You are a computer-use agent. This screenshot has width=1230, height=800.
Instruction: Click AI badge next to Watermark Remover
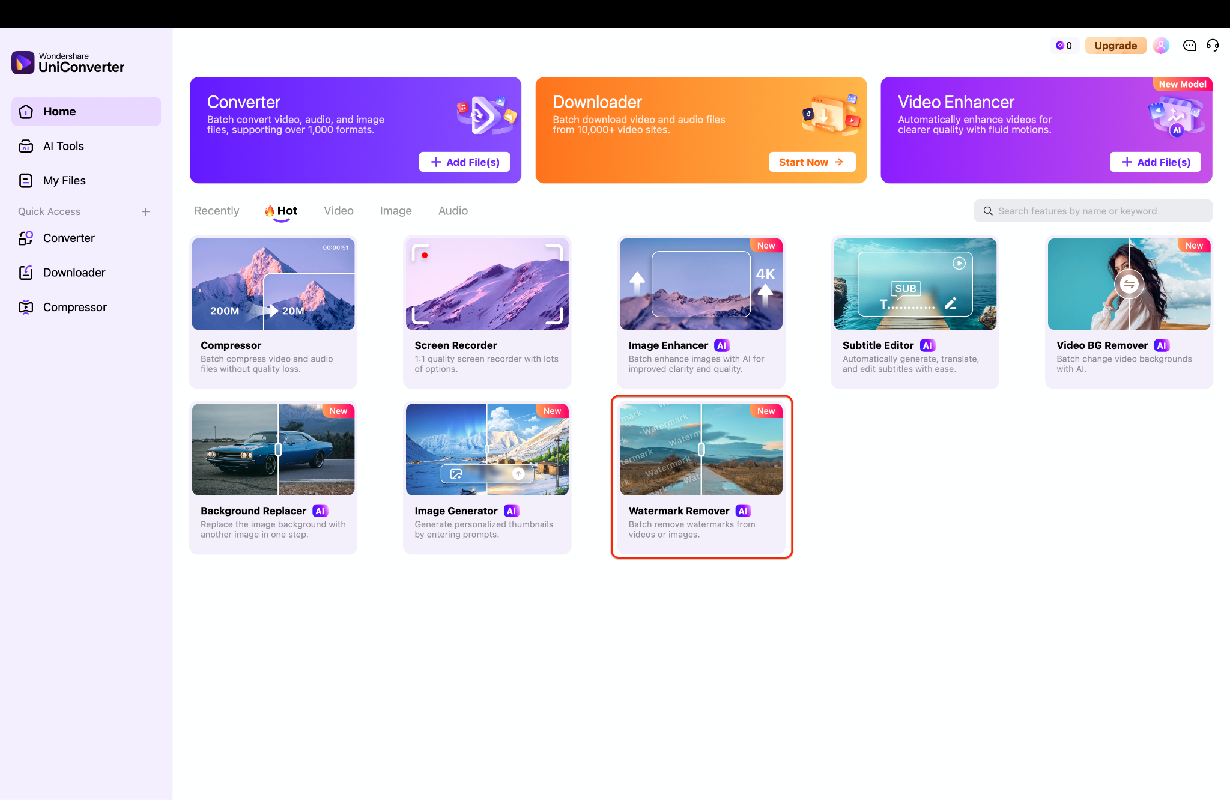(743, 511)
